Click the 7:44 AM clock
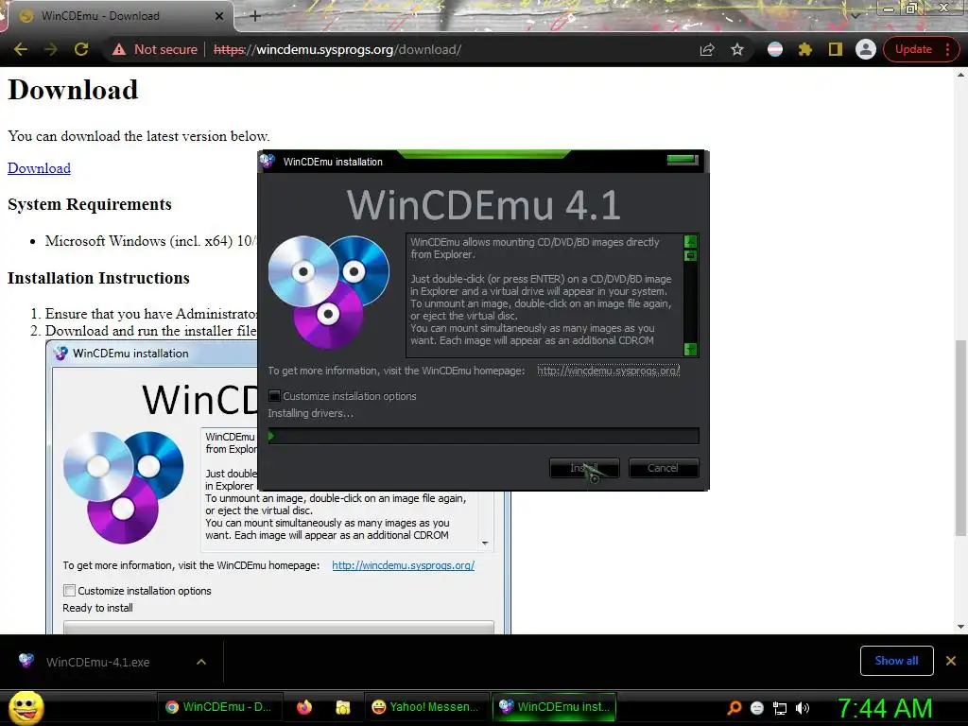The height and width of the screenshot is (726, 968). 885,708
